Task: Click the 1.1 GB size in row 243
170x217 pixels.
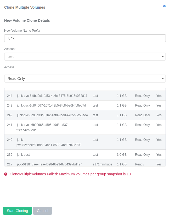Action: click(122, 105)
